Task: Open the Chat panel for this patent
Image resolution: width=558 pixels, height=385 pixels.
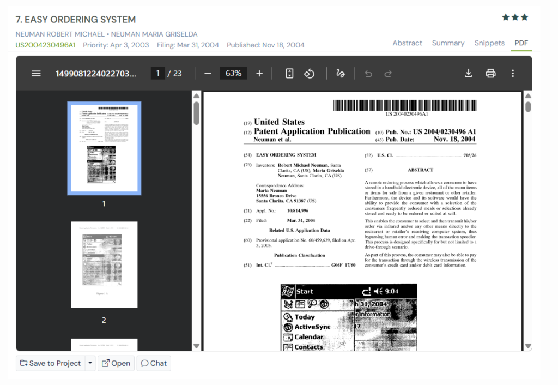Action: coord(153,363)
